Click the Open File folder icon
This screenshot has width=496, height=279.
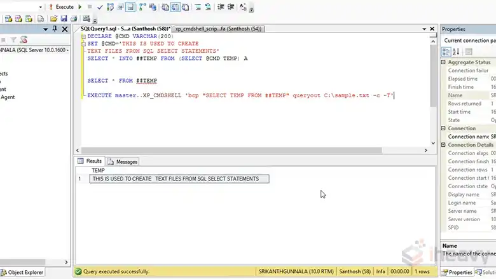tap(54, 18)
